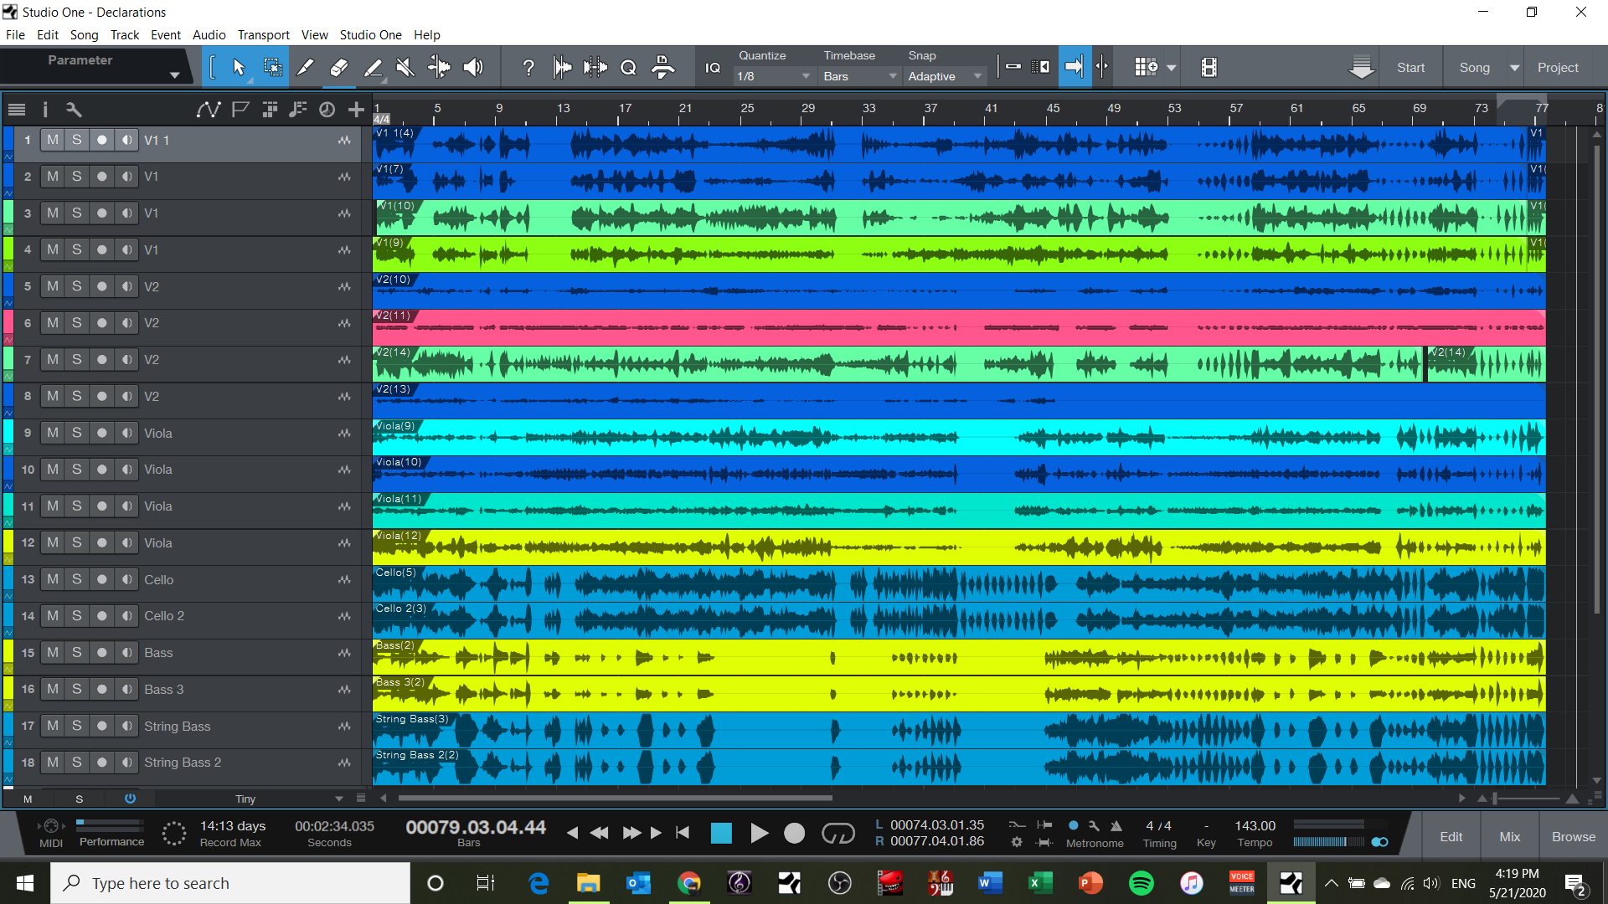Select the Listen speaker tool
The image size is (1608, 904).
click(x=473, y=68)
